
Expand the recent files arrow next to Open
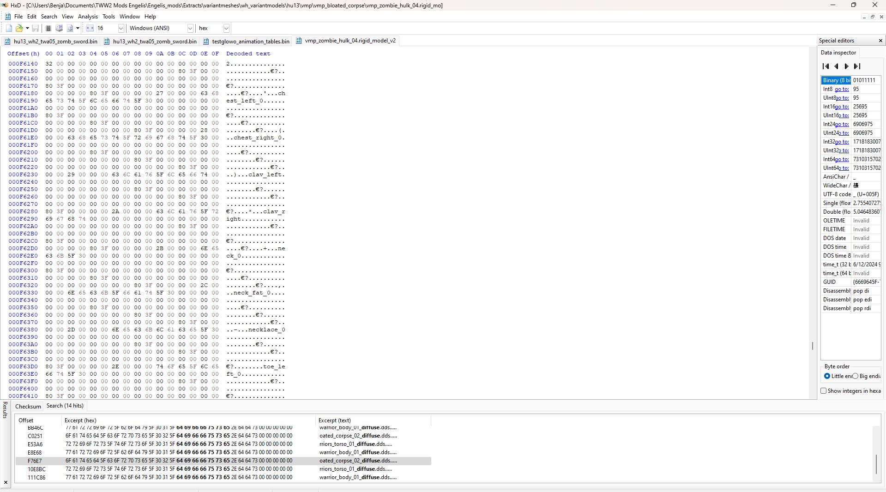coord(27,28)
